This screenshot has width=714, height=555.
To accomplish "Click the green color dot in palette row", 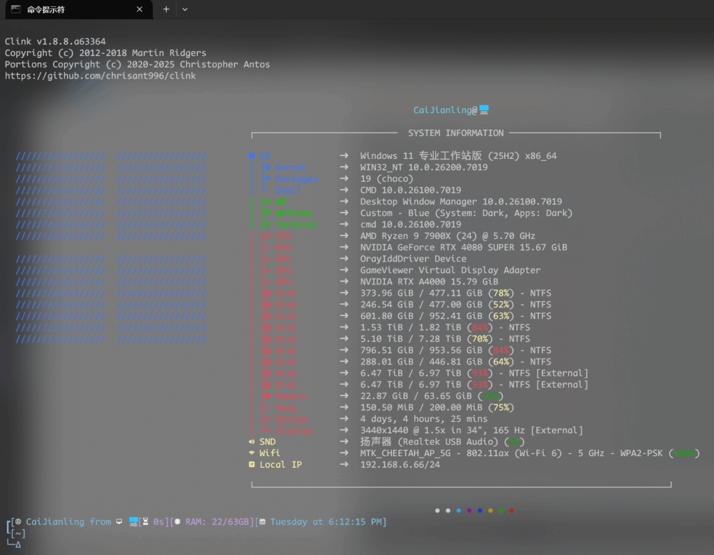I will 501,510.
